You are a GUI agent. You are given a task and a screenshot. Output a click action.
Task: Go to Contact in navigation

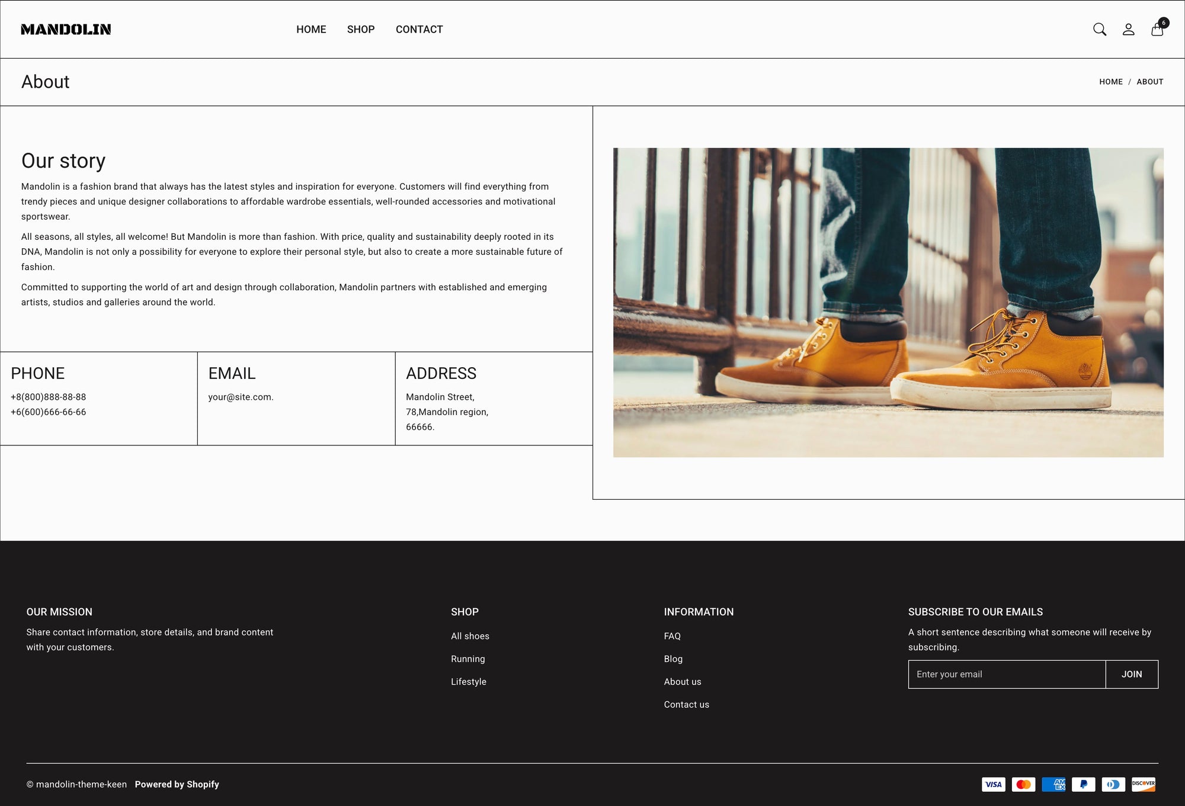(419, 30)
